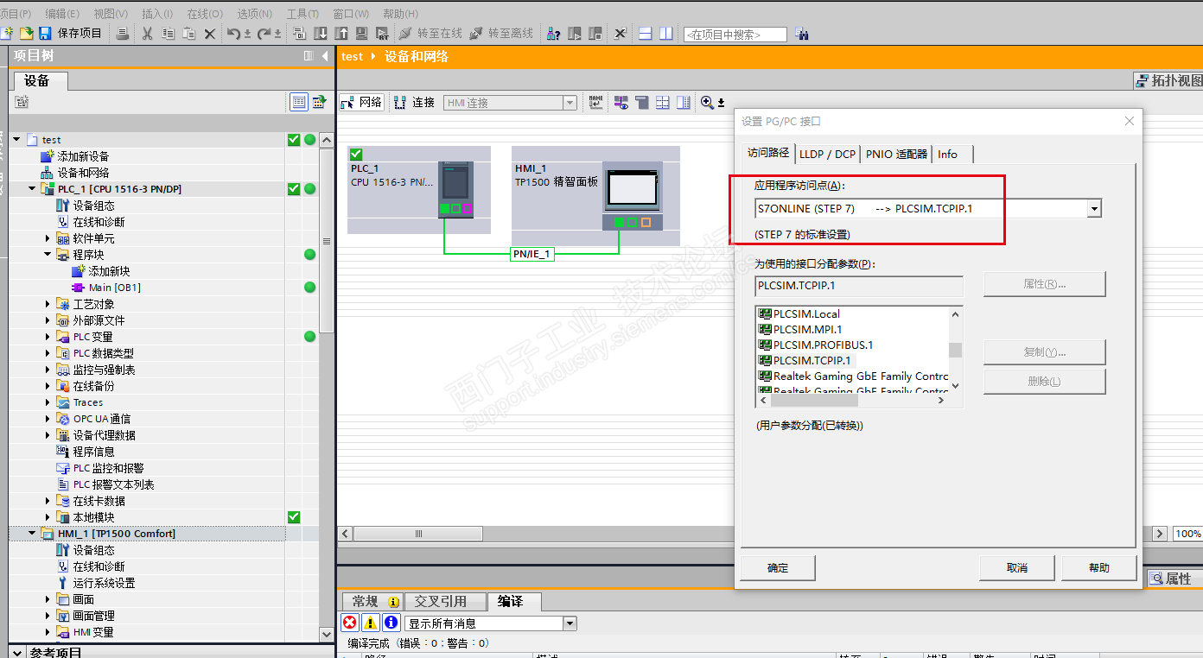Screen dimensions: 1203x658
Task: Switch to the PNIO adapter tab
Action: [896, 154]
